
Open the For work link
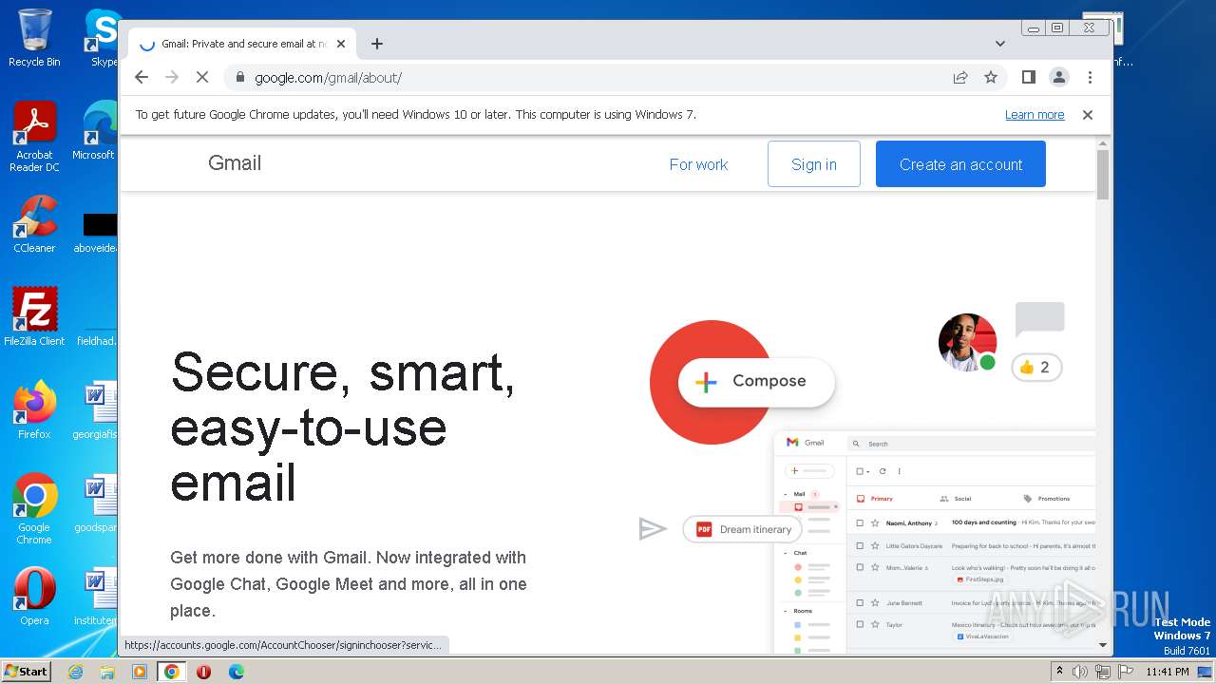[x=698, y=164]
